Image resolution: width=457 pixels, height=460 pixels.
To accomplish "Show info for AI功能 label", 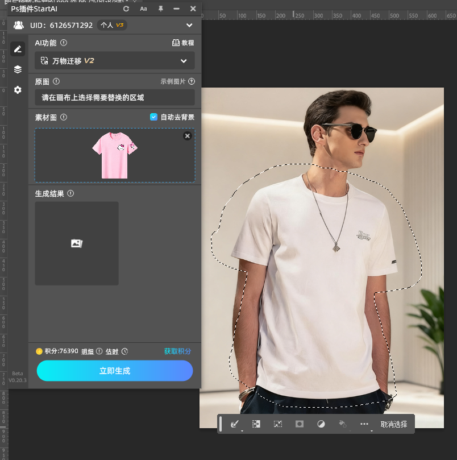I will click(x=64, y=43).
